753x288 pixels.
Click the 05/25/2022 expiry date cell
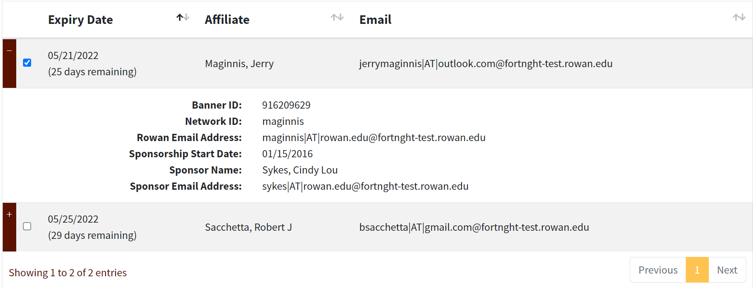click(x=73, y=219)
